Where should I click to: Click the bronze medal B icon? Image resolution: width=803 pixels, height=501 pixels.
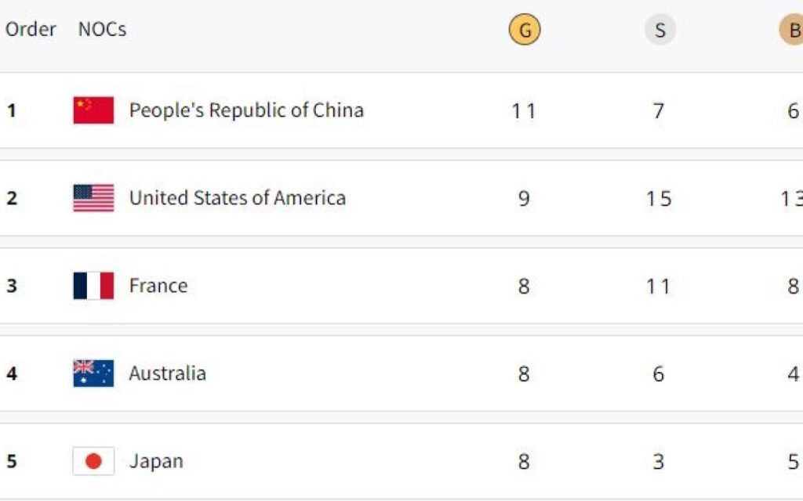click(792, 31)
